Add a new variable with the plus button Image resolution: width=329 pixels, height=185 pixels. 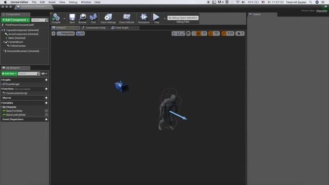coord(46,103)
